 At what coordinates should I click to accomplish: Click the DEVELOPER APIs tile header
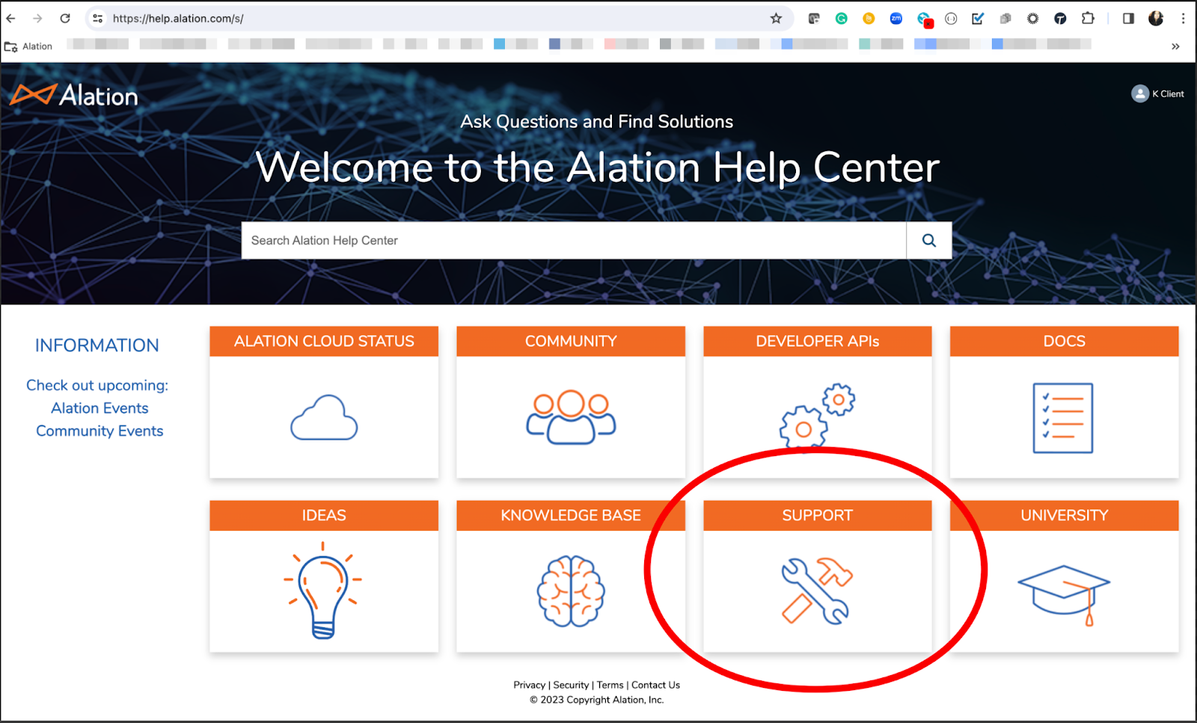[x=818, y=341]
